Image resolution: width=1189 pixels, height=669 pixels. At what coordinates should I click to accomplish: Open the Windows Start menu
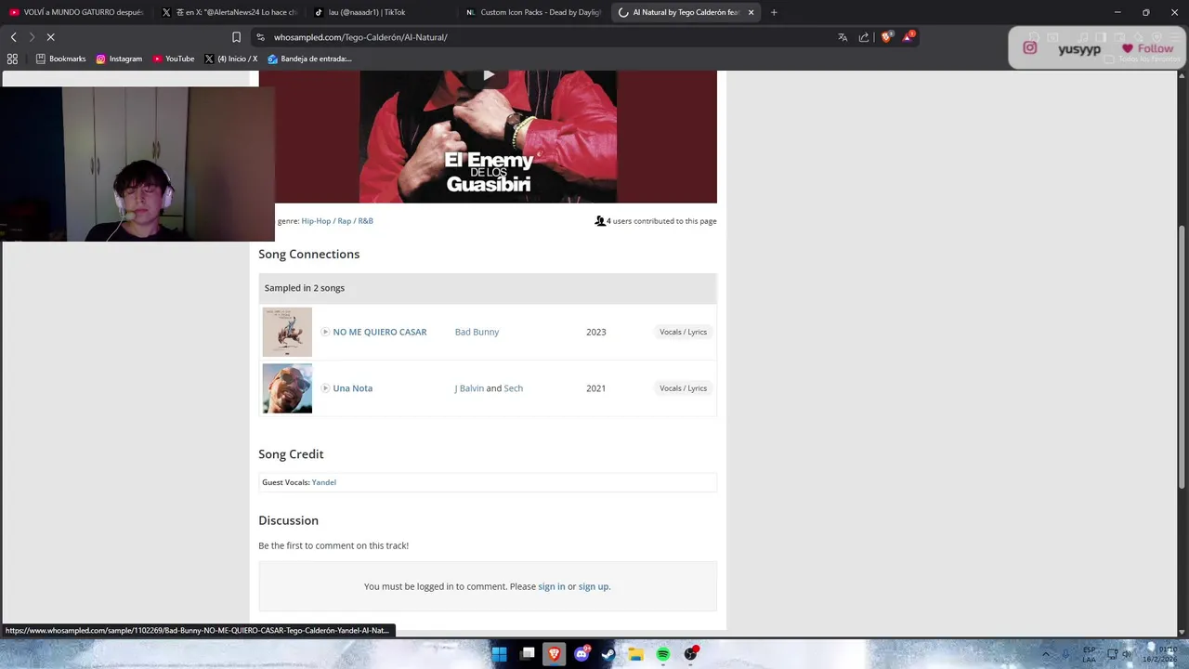click(x=499, y=654)
